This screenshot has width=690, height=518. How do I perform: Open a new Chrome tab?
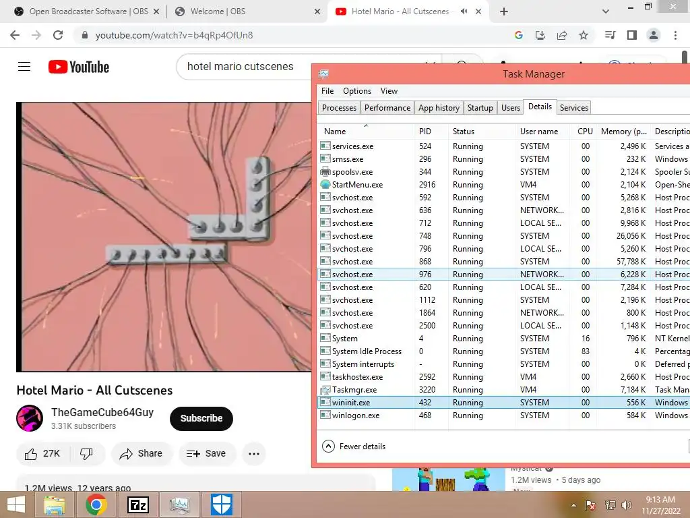click(x=504, y=11)
